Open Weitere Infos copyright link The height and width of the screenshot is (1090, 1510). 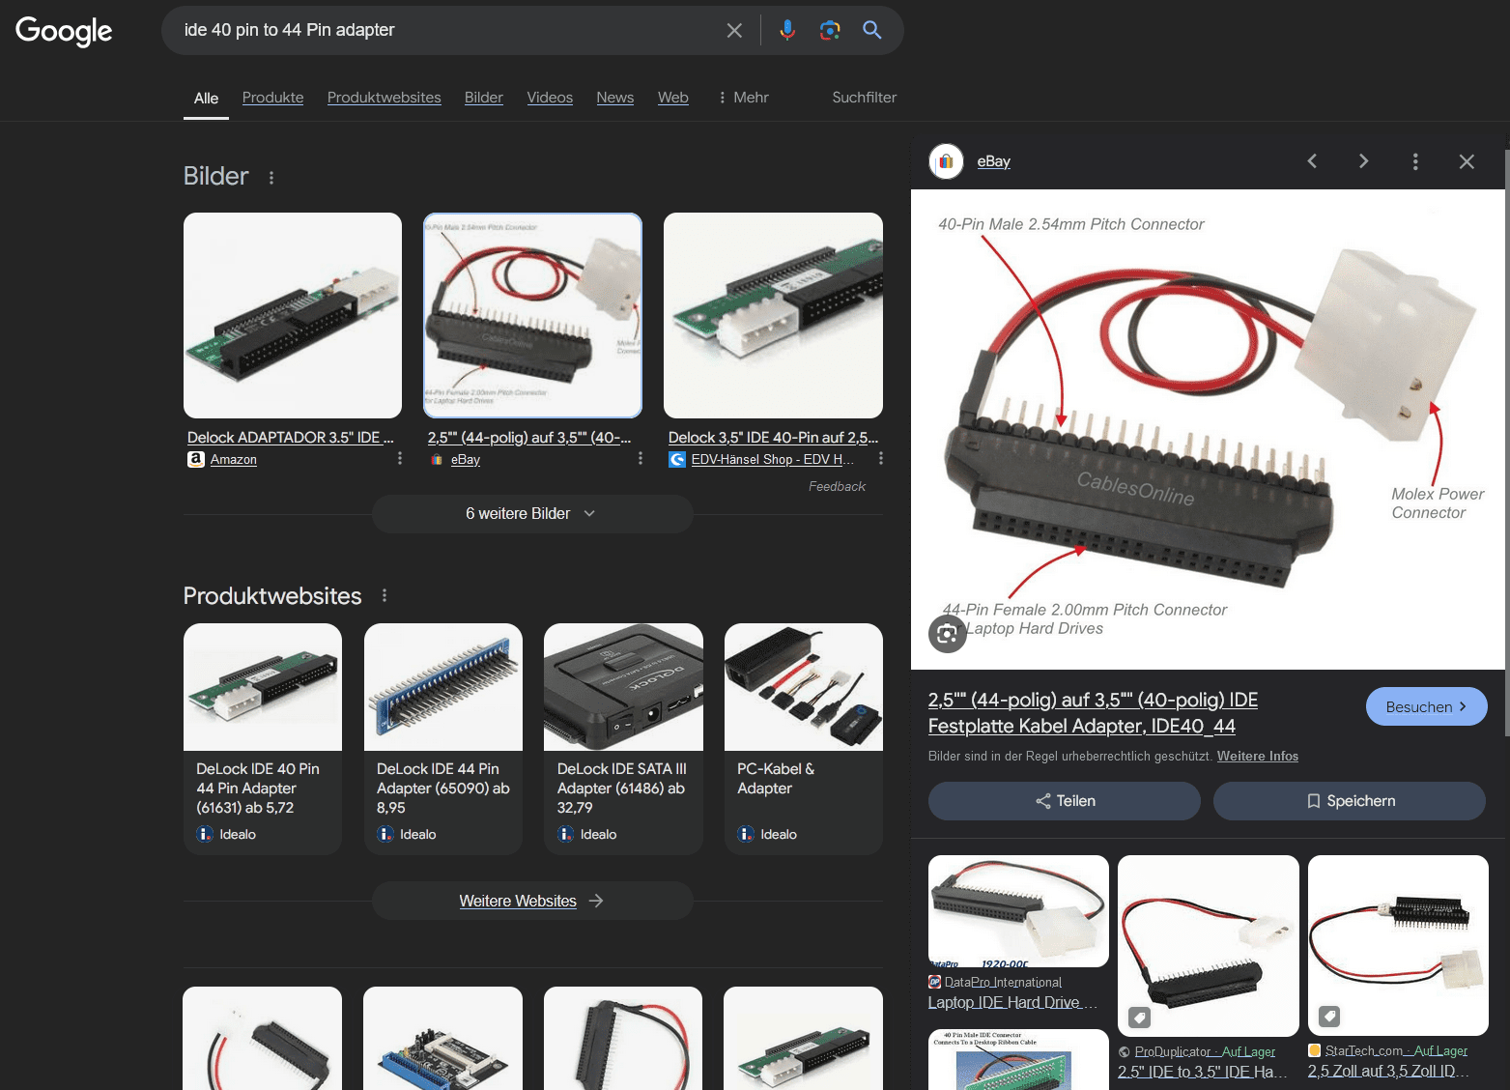(x=1257, y=757)
